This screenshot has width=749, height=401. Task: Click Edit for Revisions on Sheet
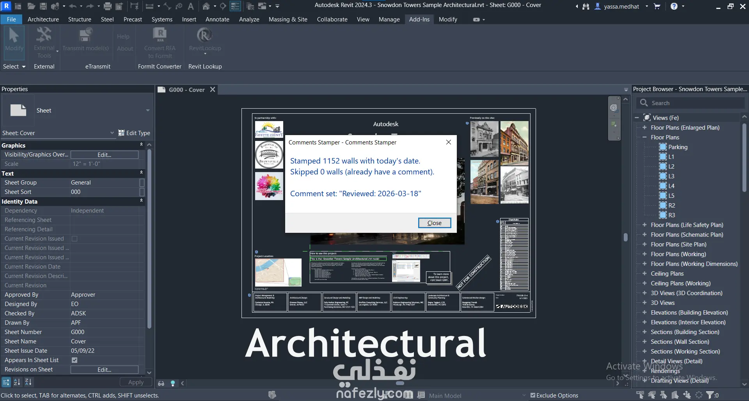click(x=104, y=369)
